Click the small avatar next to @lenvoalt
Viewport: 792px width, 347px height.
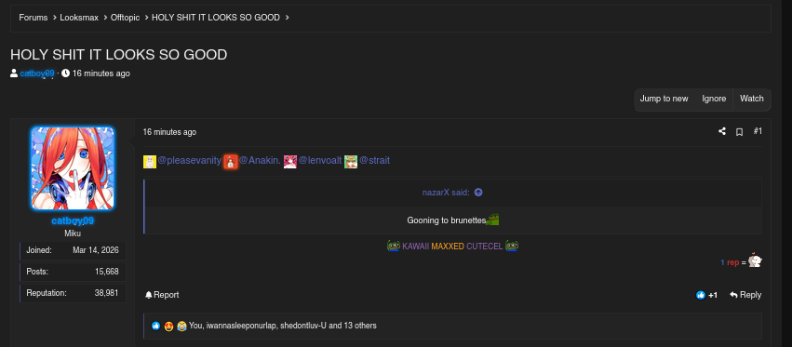[x=290, y=161]
